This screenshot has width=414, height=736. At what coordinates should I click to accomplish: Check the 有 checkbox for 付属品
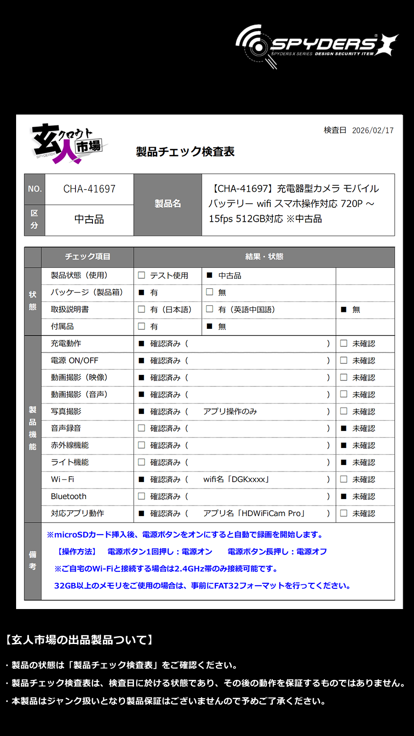142,326
